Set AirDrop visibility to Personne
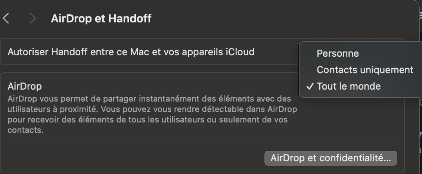The image size is (422, 174). (338, 53)
